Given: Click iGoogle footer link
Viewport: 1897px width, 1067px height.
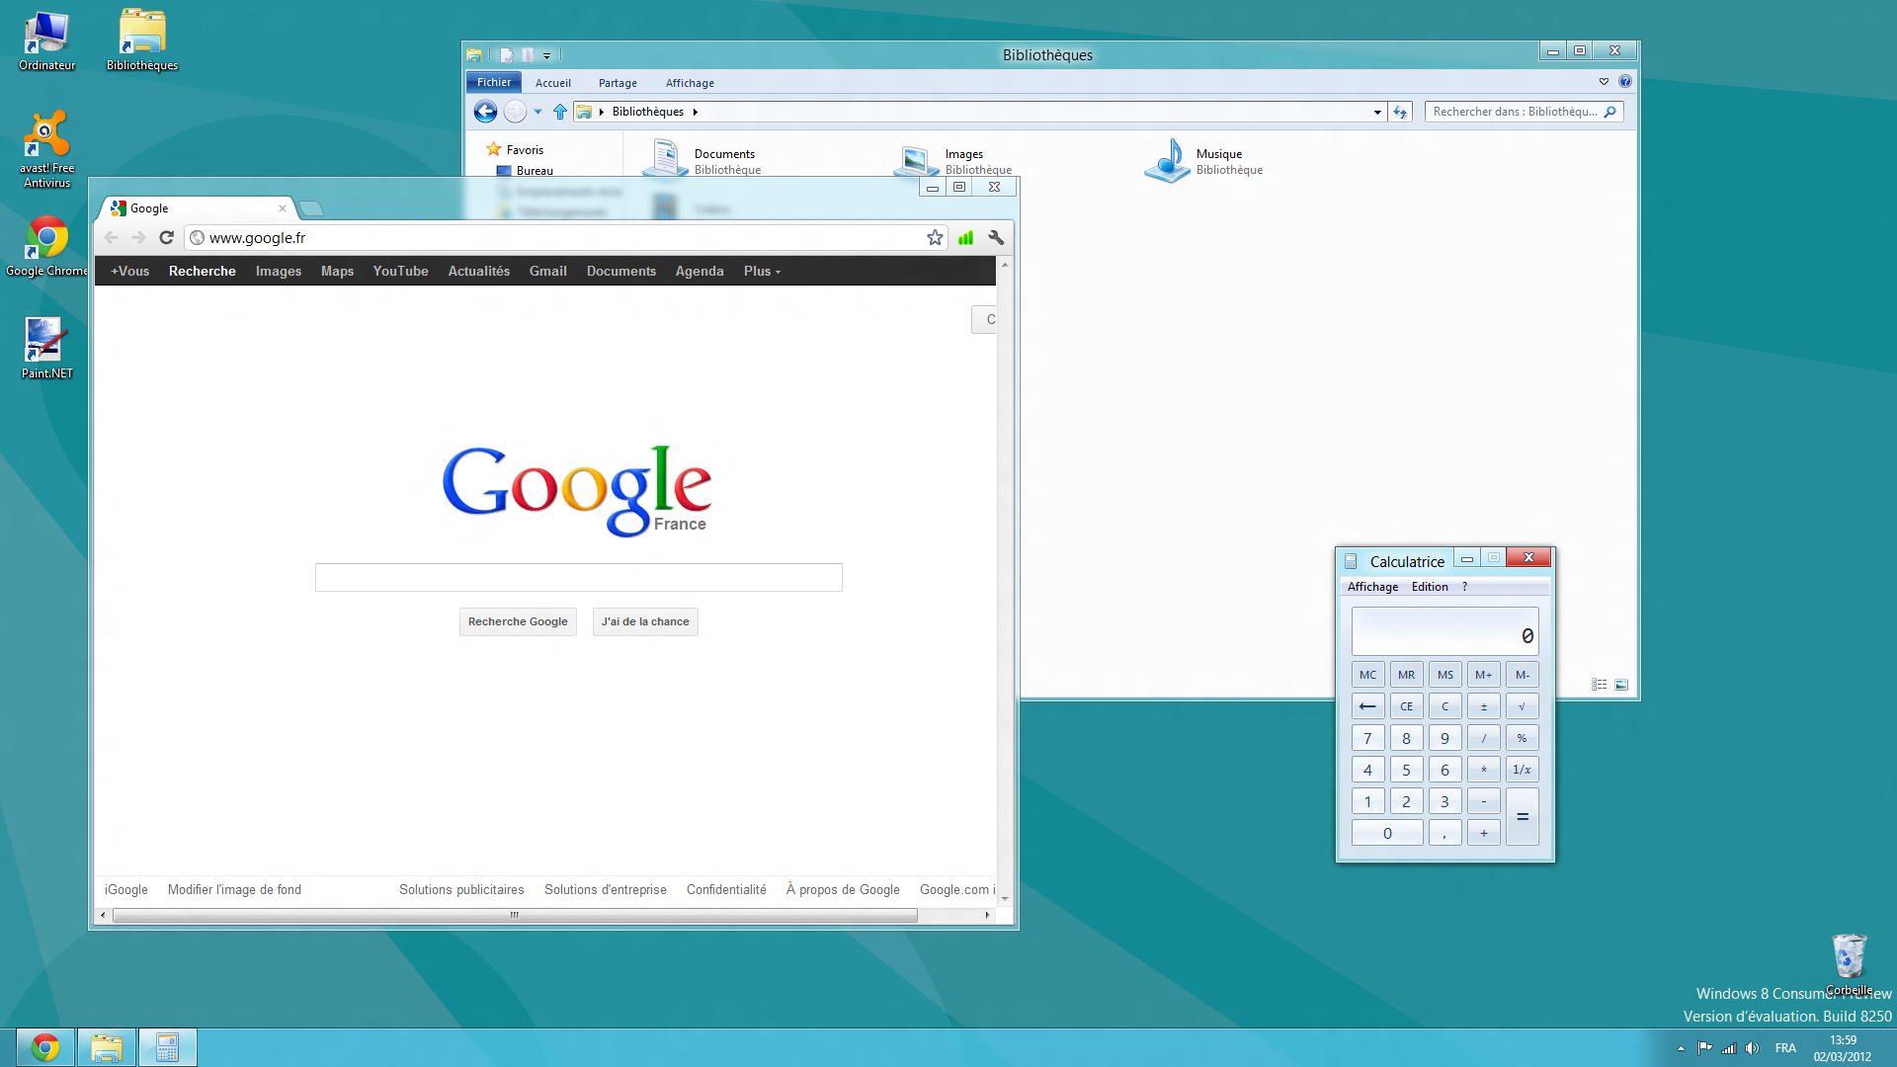Looking at the screenshot, I should coord(126,889).
